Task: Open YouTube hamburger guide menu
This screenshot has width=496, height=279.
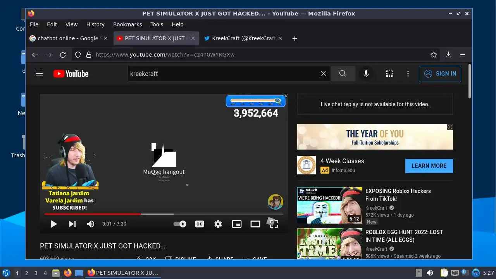Action: pyautogui.click(x=40, y=74)
